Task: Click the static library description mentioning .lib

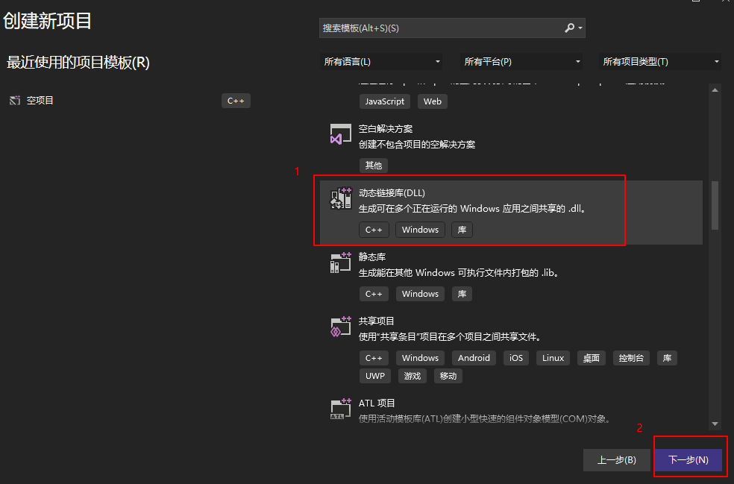Action: pyautogui.click(x=459, y=273)
